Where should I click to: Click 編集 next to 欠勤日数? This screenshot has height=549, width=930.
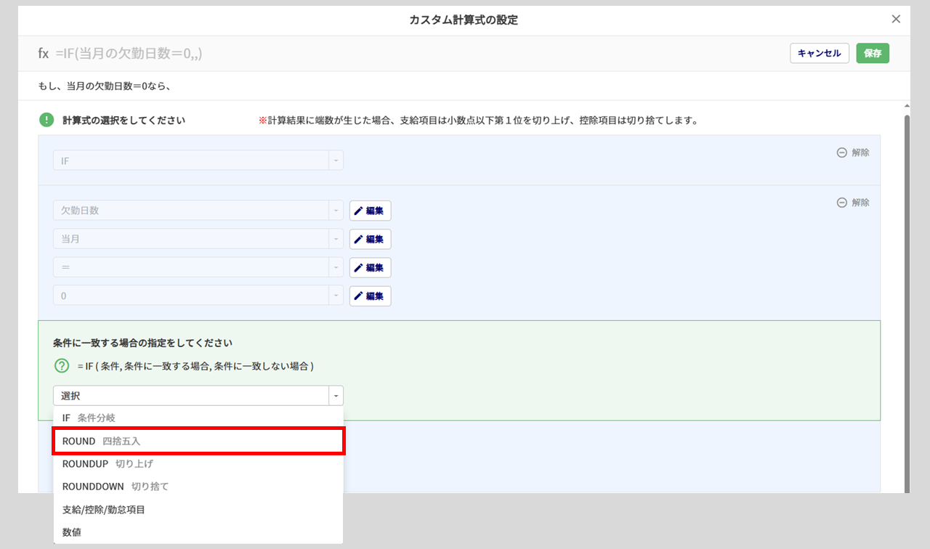pyautogui.click(x=371, y=211)
